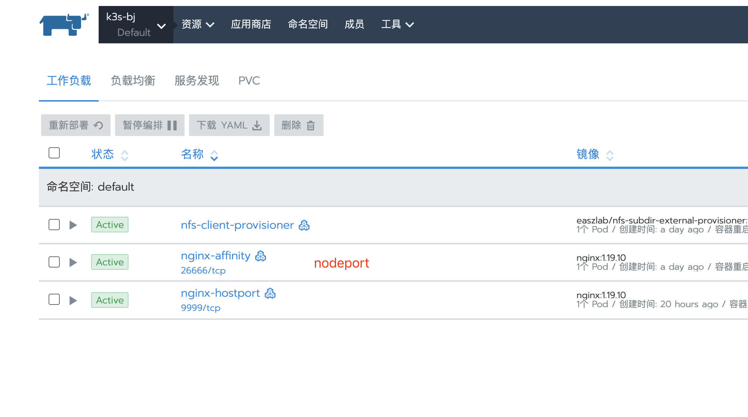Open the 26666/tcp port link
Screen dimensions: 748x417
(x=203, y=271)
